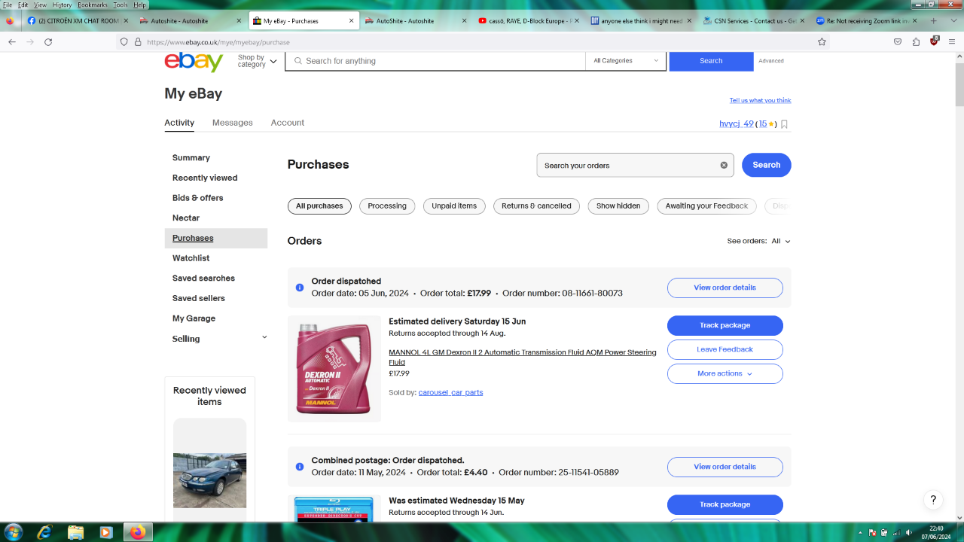Leave Feedback for the MANNOL order

click(725, 349)
